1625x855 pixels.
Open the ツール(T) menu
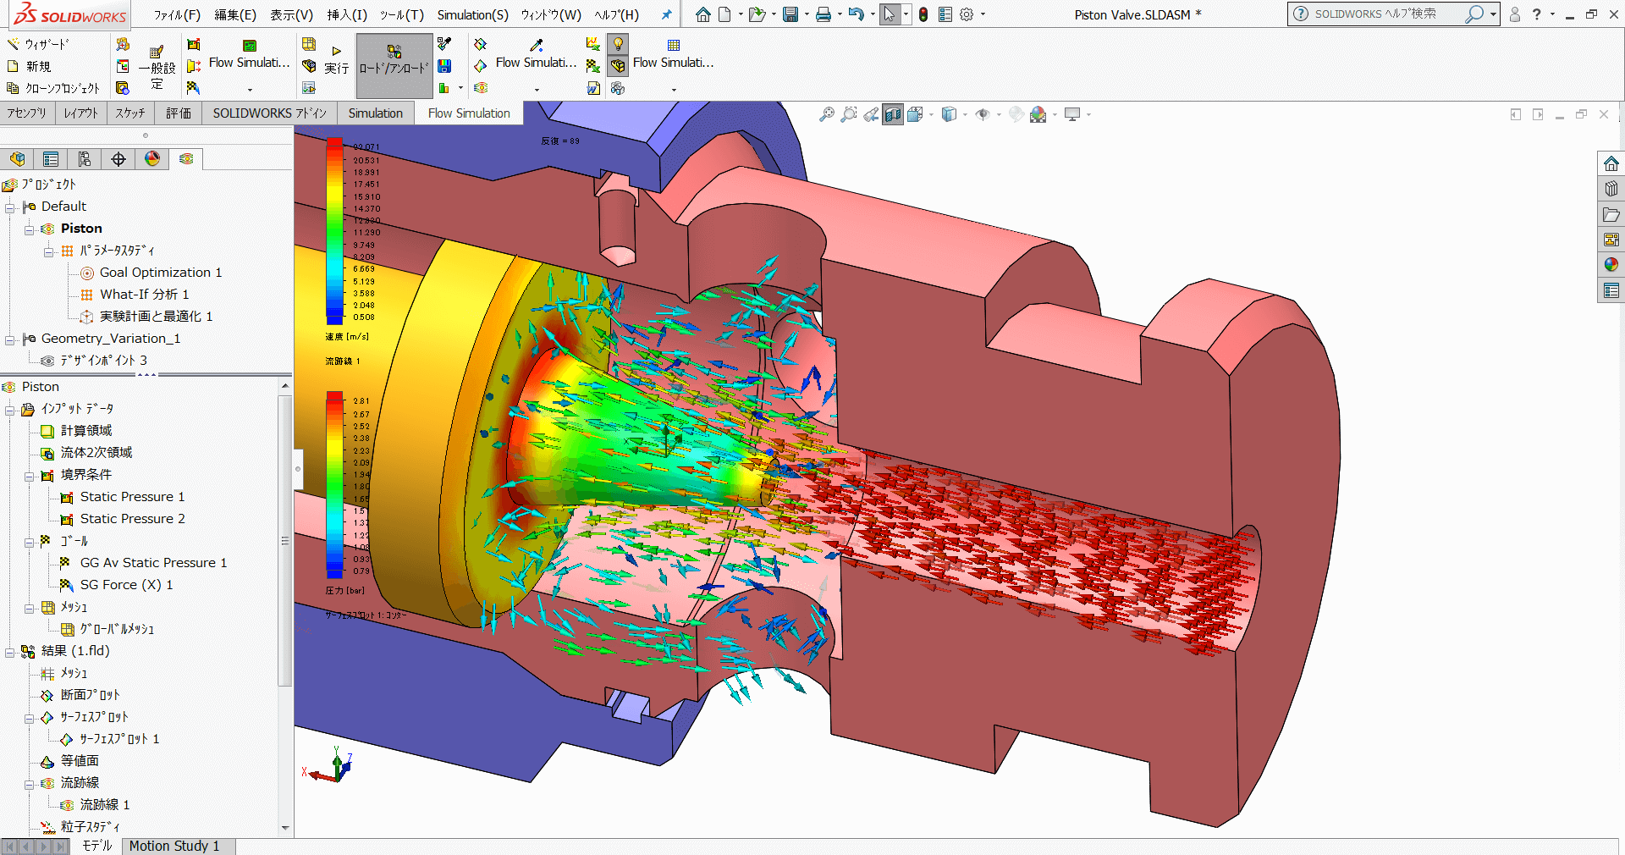401,14
